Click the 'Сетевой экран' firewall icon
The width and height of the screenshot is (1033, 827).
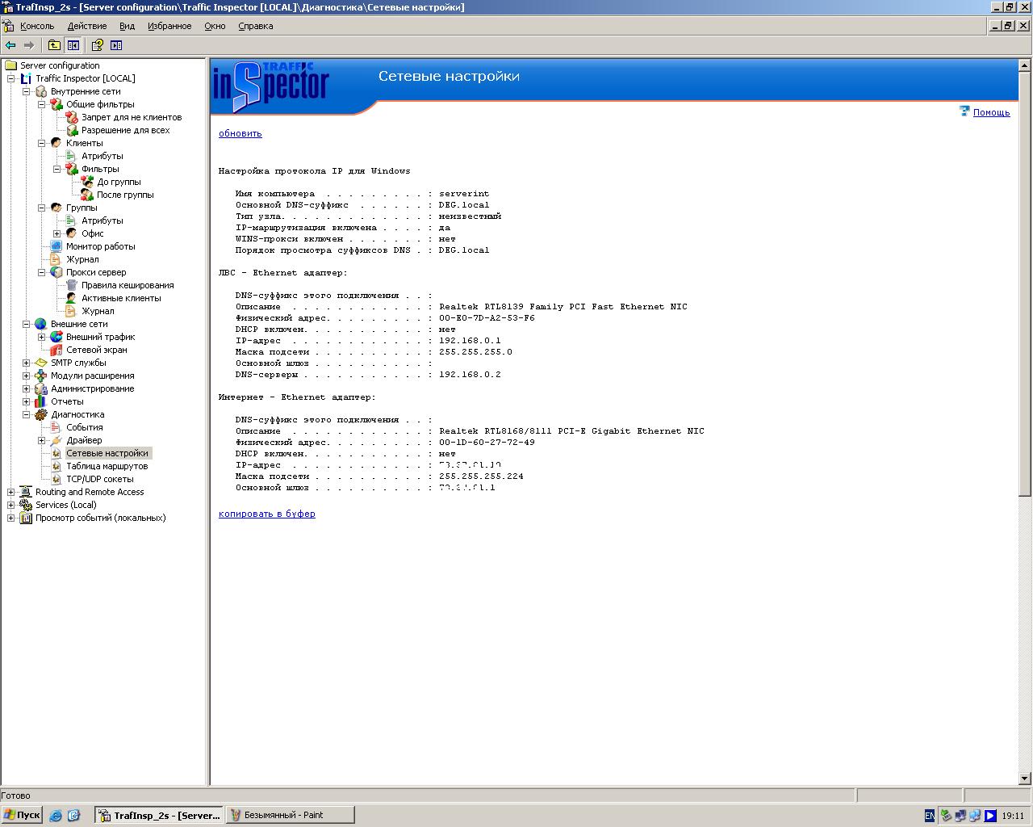56,350
